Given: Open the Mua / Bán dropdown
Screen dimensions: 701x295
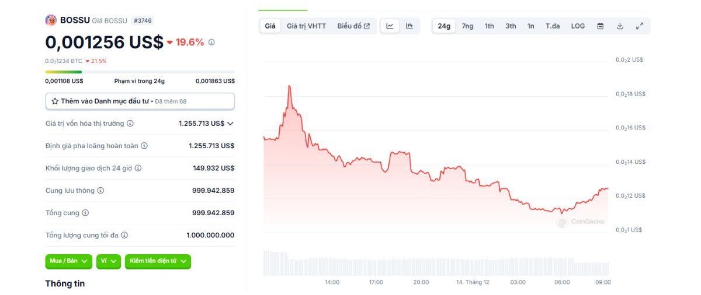Looking at the screenshot, I should click(69, 261).
